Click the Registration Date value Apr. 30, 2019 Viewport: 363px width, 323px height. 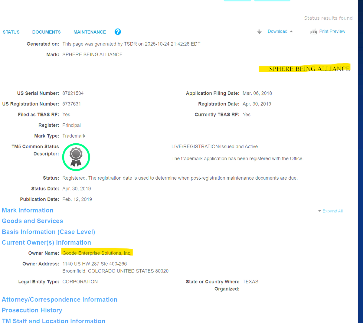pos(257,104)
